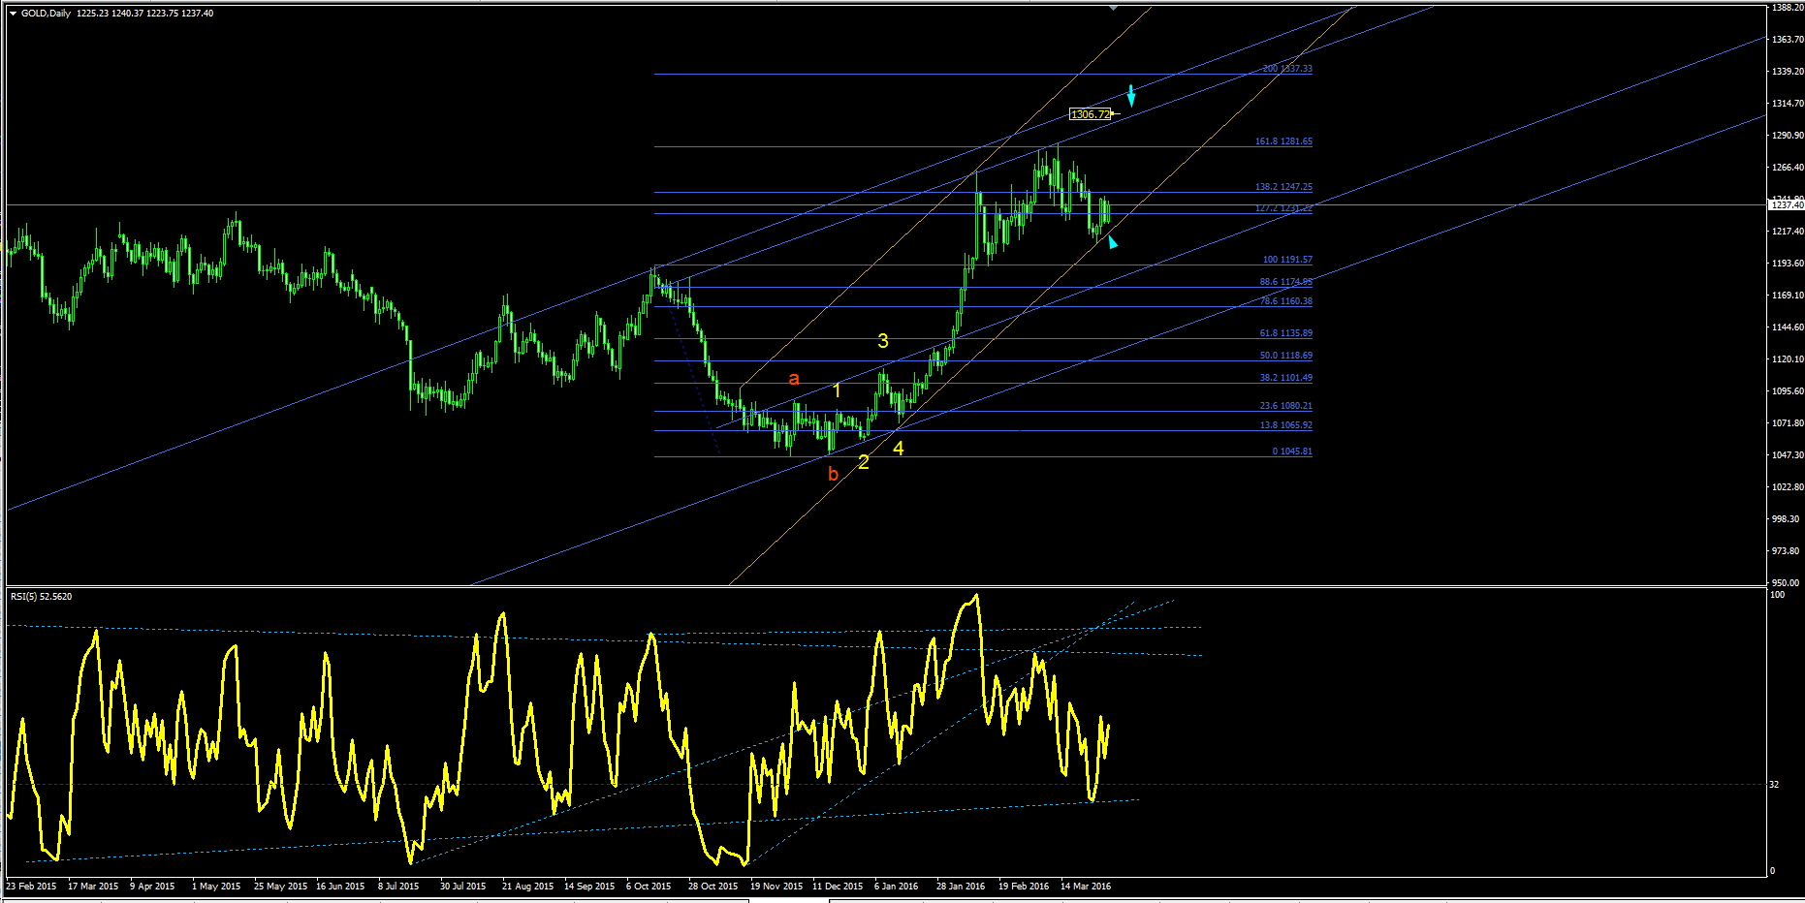The width and height of the screenshot is (1805, 903).
Task: Click the '14 Sep 2015' date label
Action: 589,887
